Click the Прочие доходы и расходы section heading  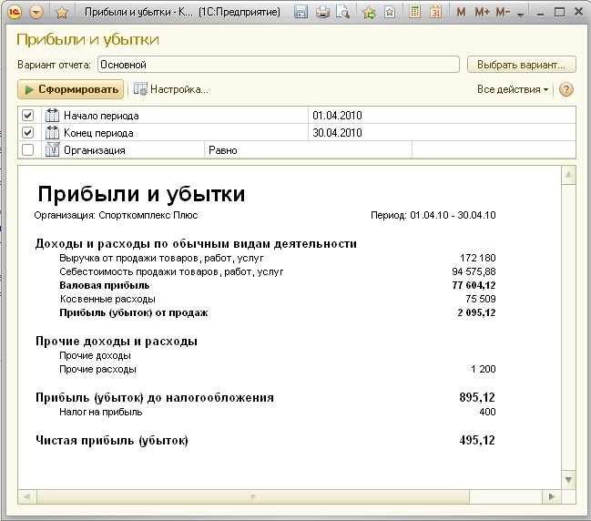coord(117,342)
